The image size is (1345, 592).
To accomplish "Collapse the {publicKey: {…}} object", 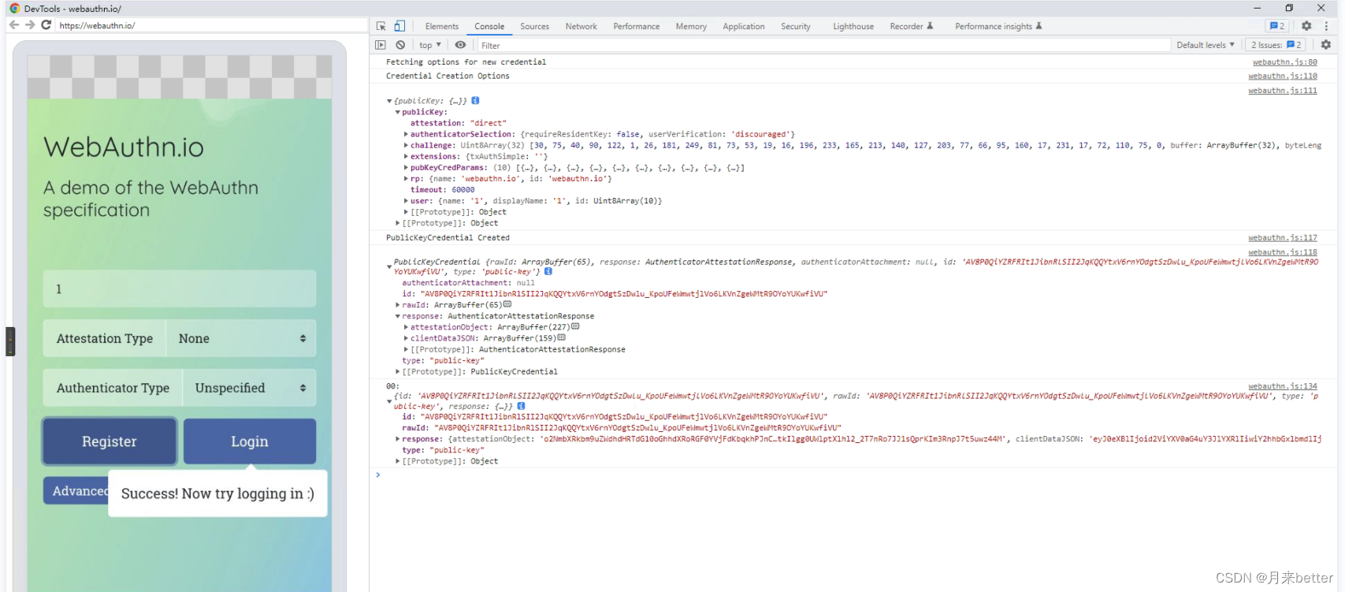I will [x=389, y=101].
